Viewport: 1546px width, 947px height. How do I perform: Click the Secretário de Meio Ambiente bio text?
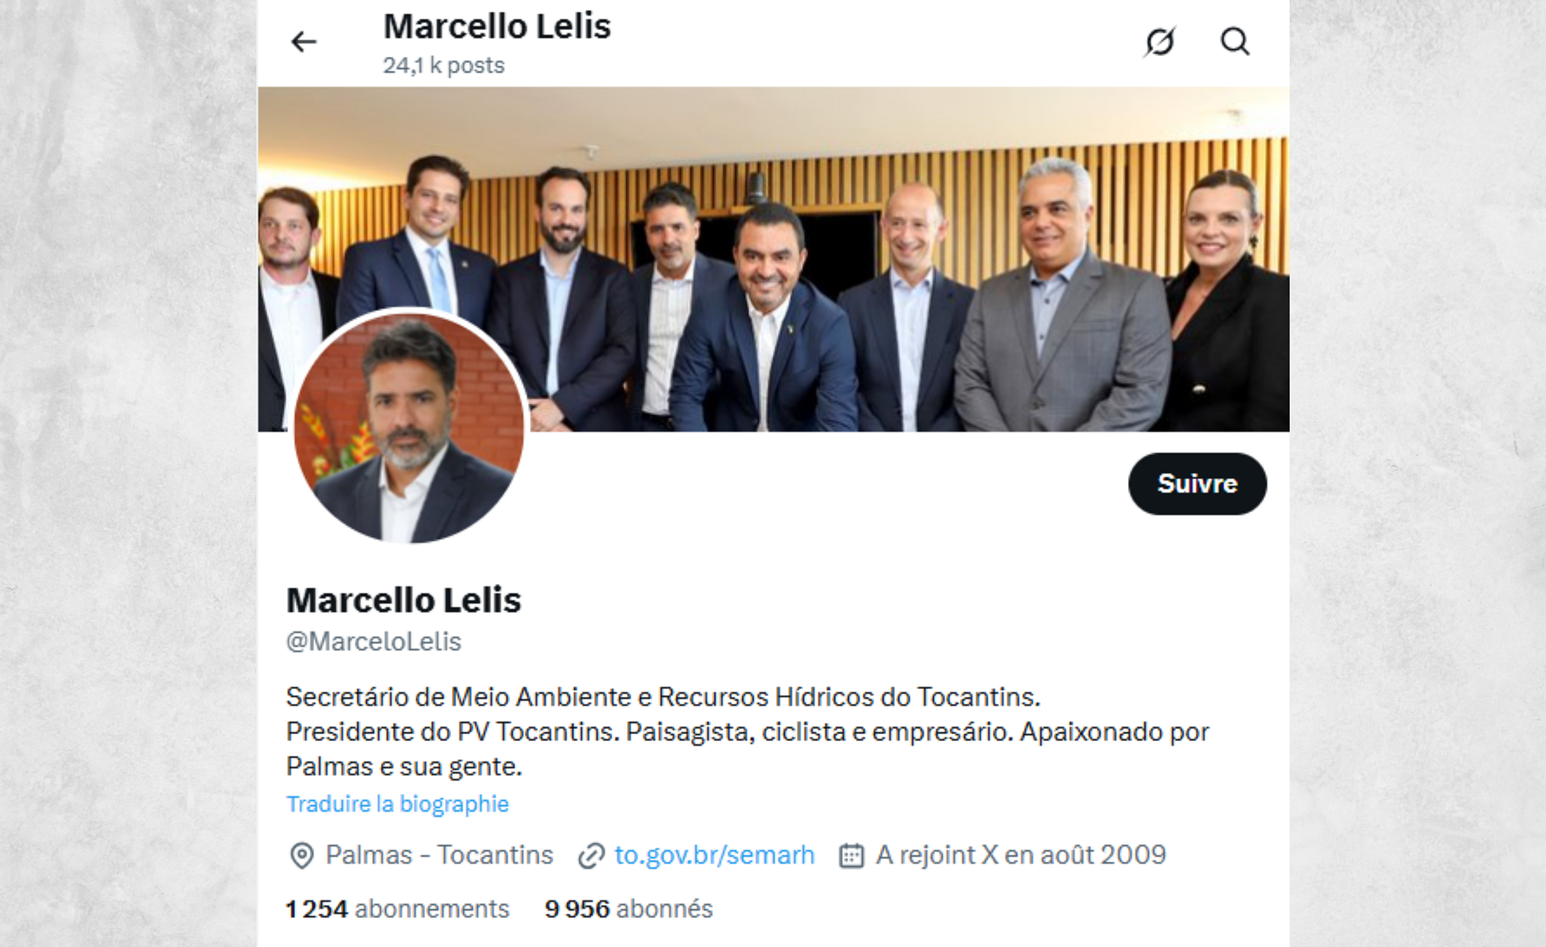[x=747, y=732]
